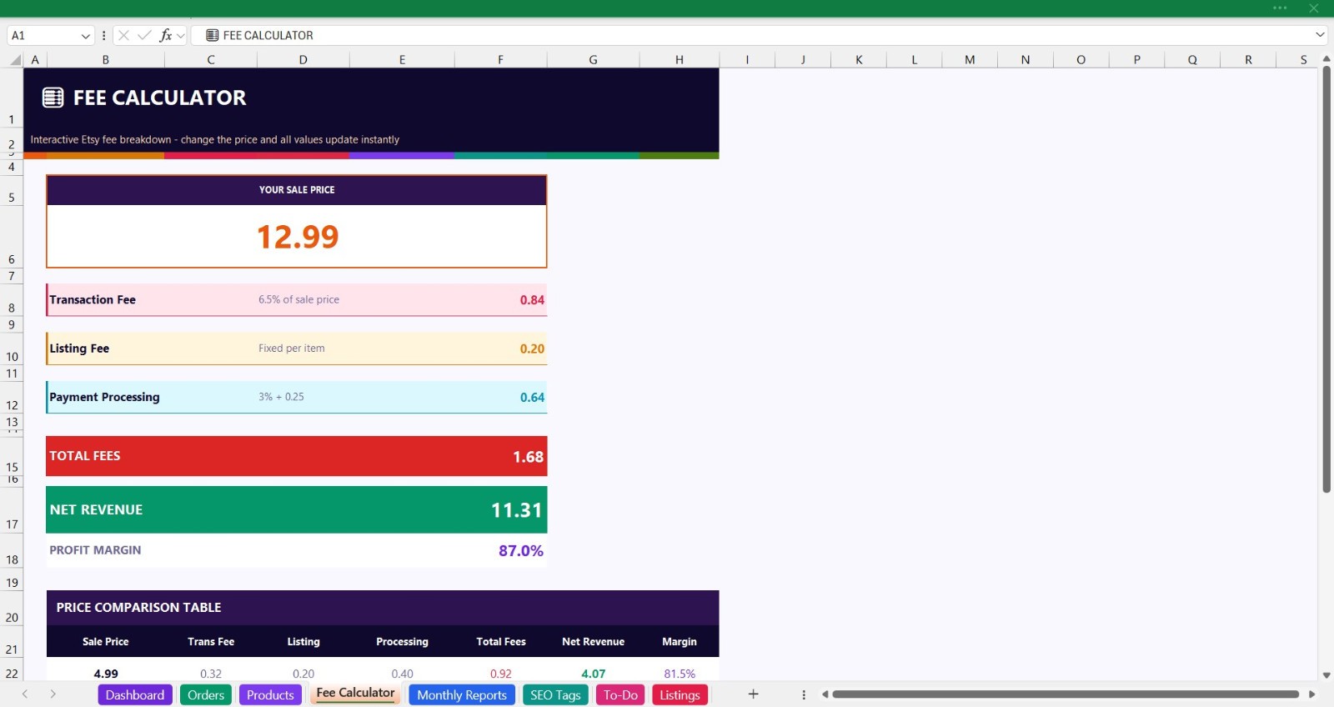The width and height of the screenshot is (1334, 707).
Task: Select column M header
Action: (970, 59)
